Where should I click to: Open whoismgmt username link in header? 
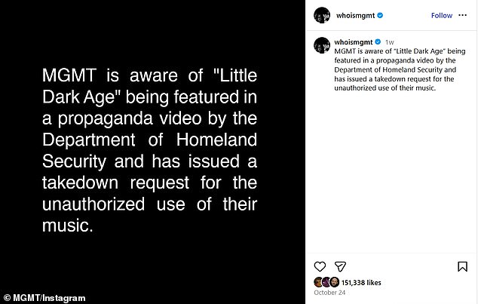point(355,15)
